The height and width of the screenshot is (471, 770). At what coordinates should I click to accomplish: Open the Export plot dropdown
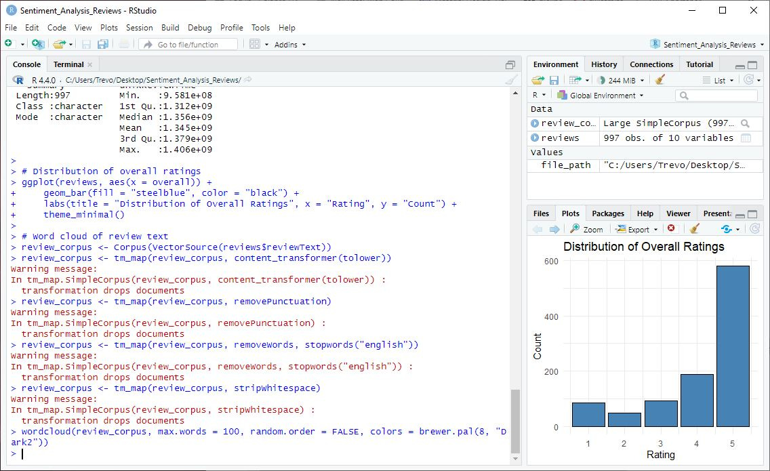pyautogui.click(x=636, y=229)
